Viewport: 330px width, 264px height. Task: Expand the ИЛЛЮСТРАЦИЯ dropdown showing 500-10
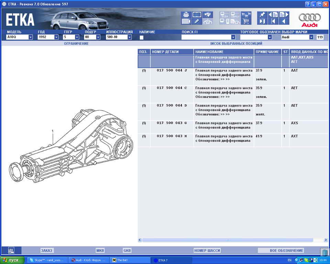pos(130,37)
